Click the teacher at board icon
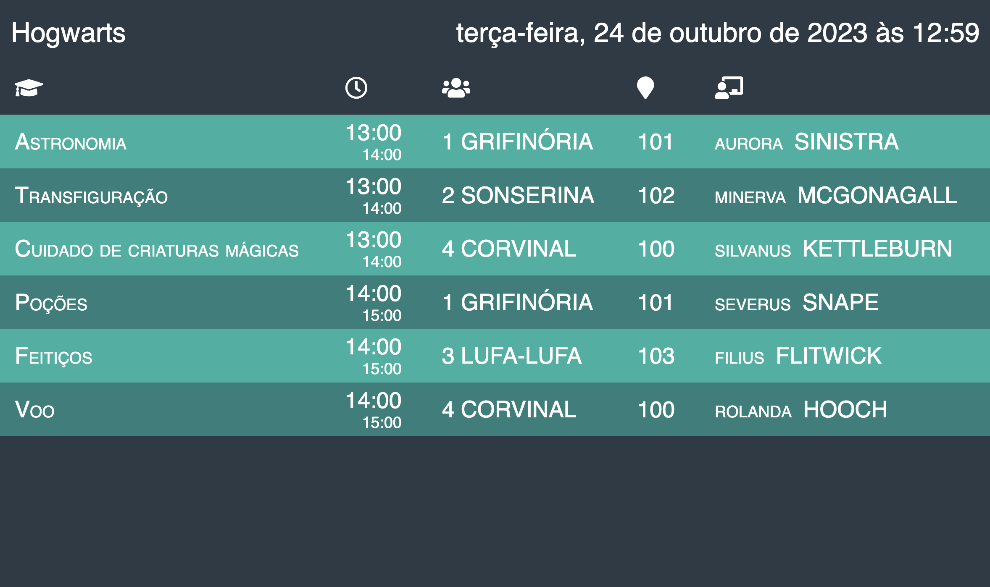 729,88
